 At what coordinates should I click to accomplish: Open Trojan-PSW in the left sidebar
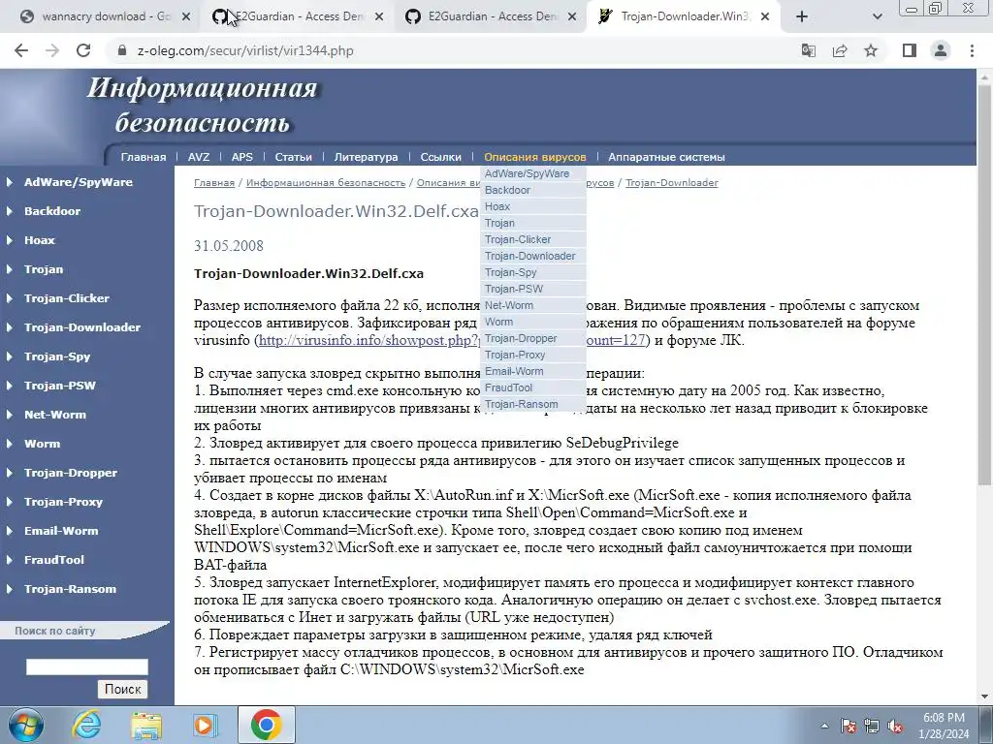point(59,386)
